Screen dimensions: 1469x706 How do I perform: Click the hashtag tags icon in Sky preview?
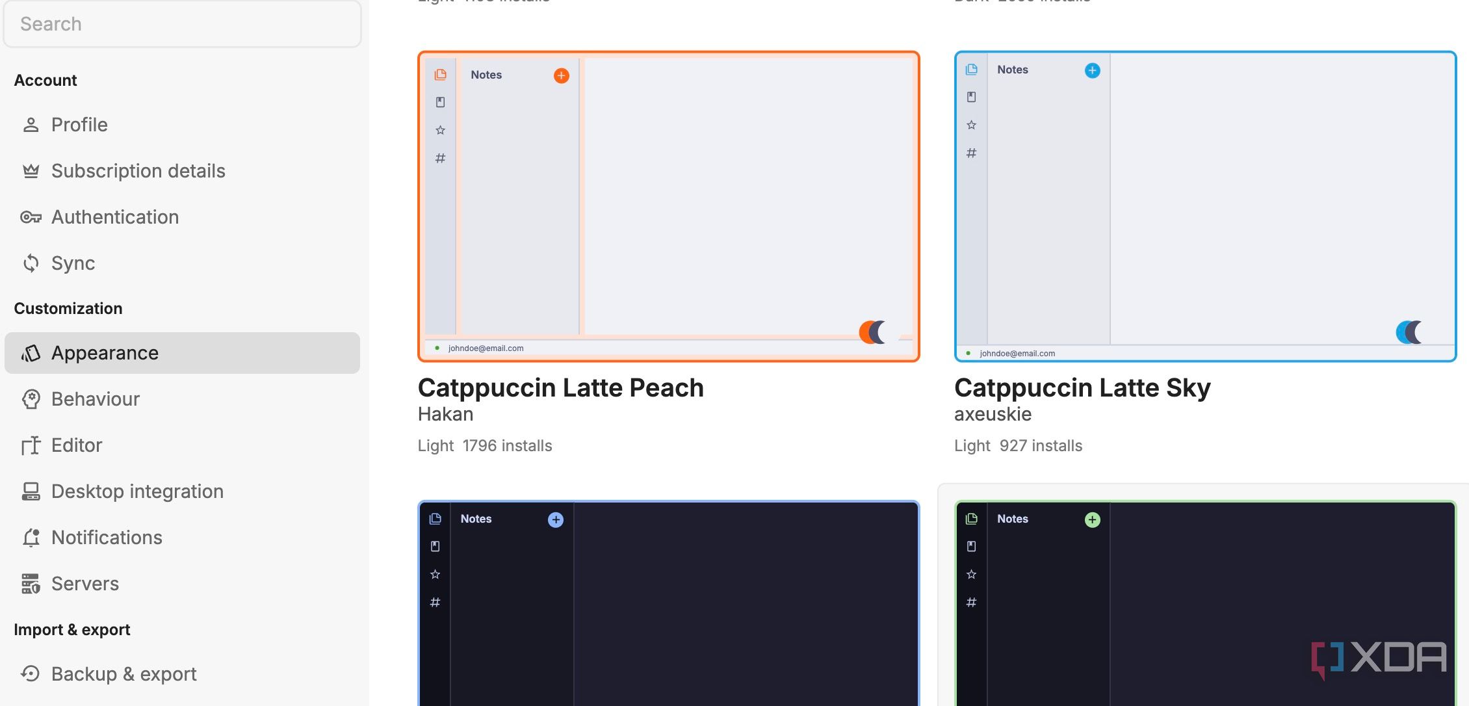(971, 153)
